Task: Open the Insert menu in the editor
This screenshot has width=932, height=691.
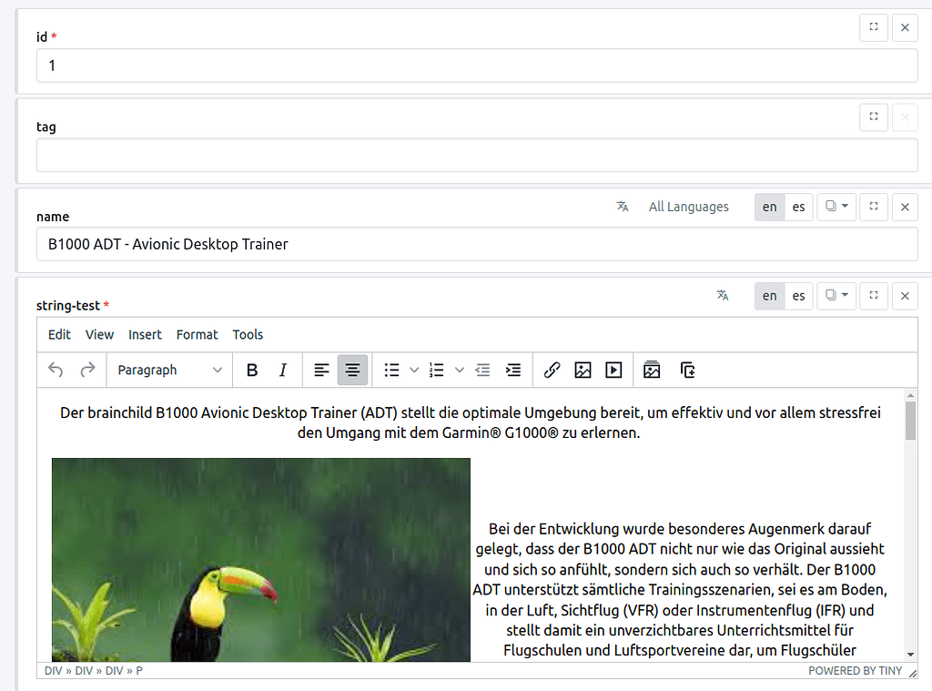Action: (145, 334)
